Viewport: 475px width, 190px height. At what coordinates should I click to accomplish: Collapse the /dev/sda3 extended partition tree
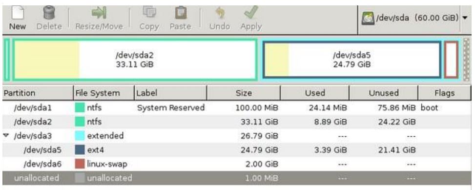coord(6,135)
